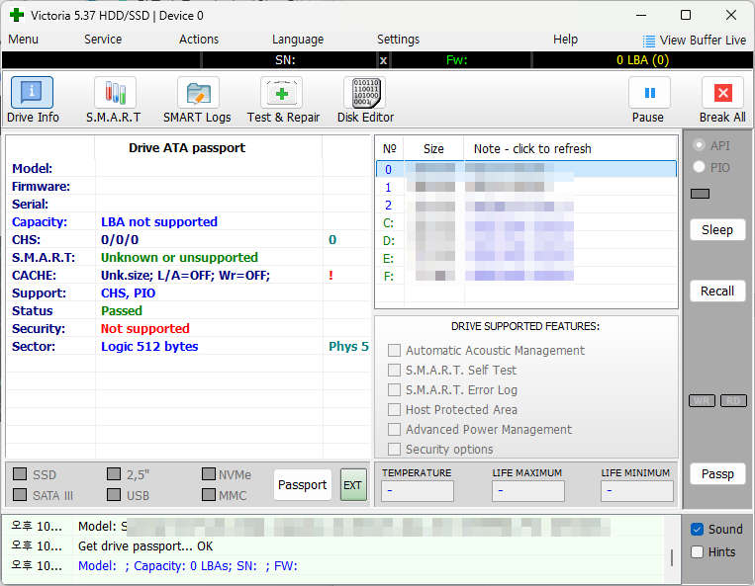Image resolution: width=755 pixels, height=586 pixels.
Task: Select the E: volume row
Action: point(526,258)
